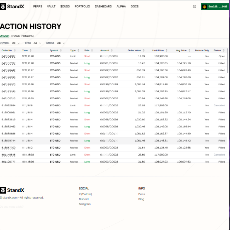Open order number 616880585
The image size is (230, 230).
click(x=9, y=134)
